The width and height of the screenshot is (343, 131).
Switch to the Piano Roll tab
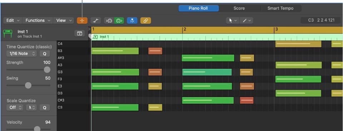[x=198, y=8]
